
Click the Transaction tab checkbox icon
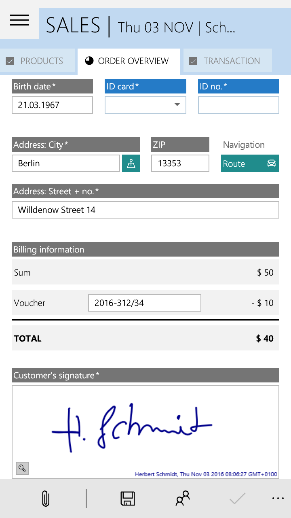point(193,61)
